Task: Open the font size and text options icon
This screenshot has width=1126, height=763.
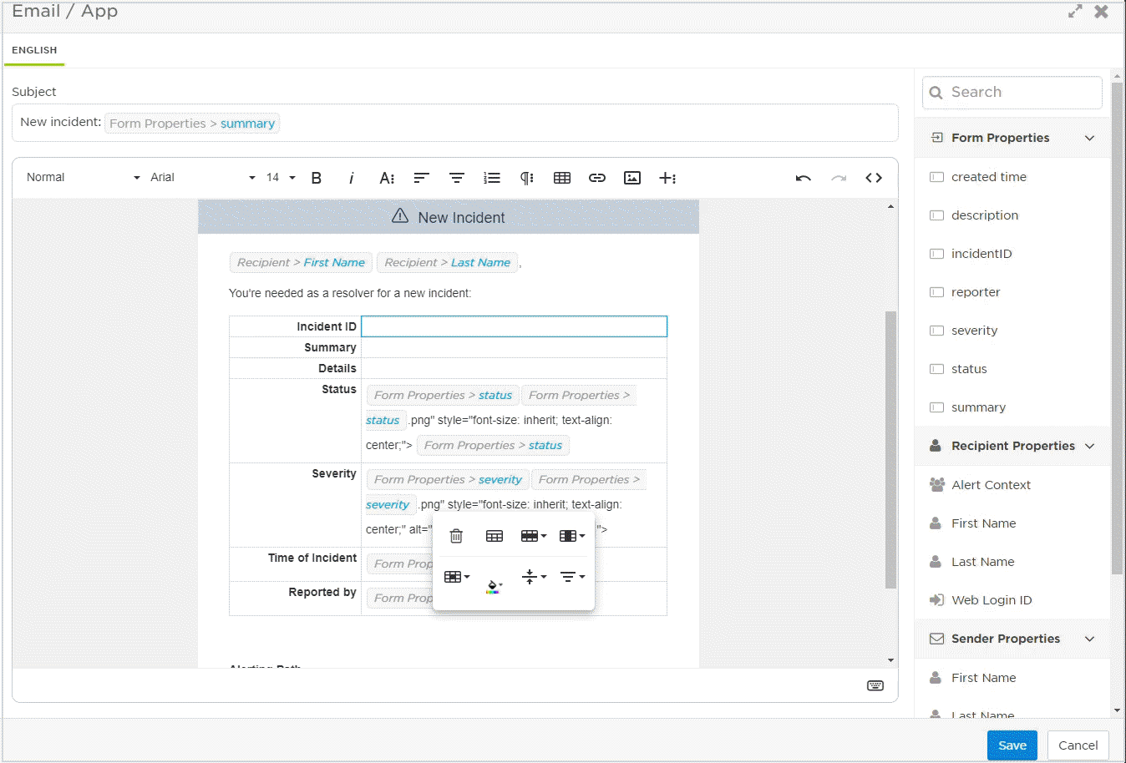Action: pos(387,178)
